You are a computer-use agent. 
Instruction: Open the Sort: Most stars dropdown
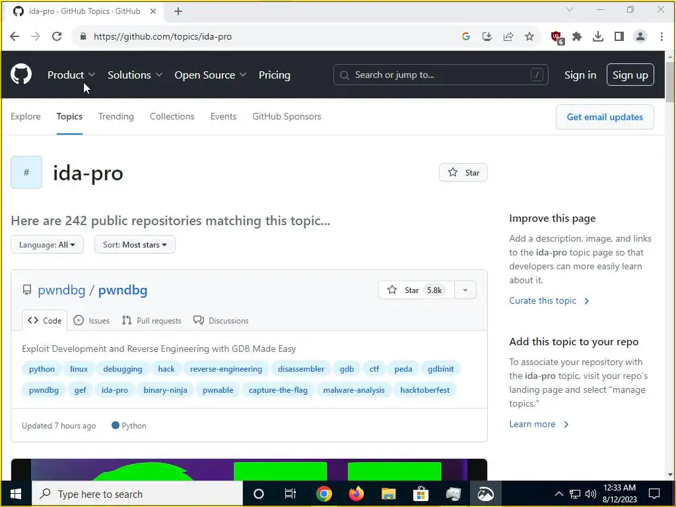click(135, 244)
